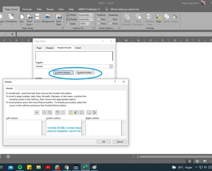
Task: Click the fx Insert Function icon
Action: point(12,34)
